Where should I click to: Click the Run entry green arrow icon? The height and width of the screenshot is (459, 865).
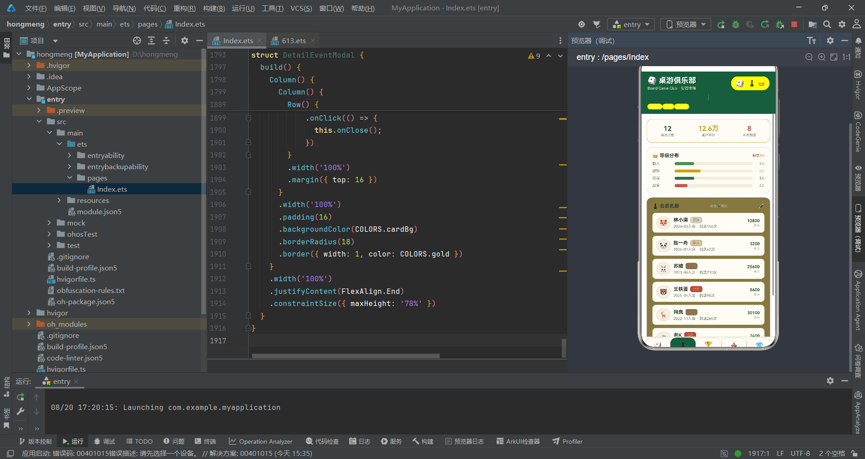[x=721, y=24]
